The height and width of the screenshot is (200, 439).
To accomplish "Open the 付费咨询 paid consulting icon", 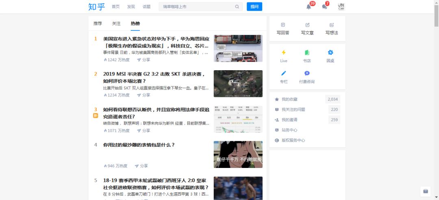I will 307,73.
